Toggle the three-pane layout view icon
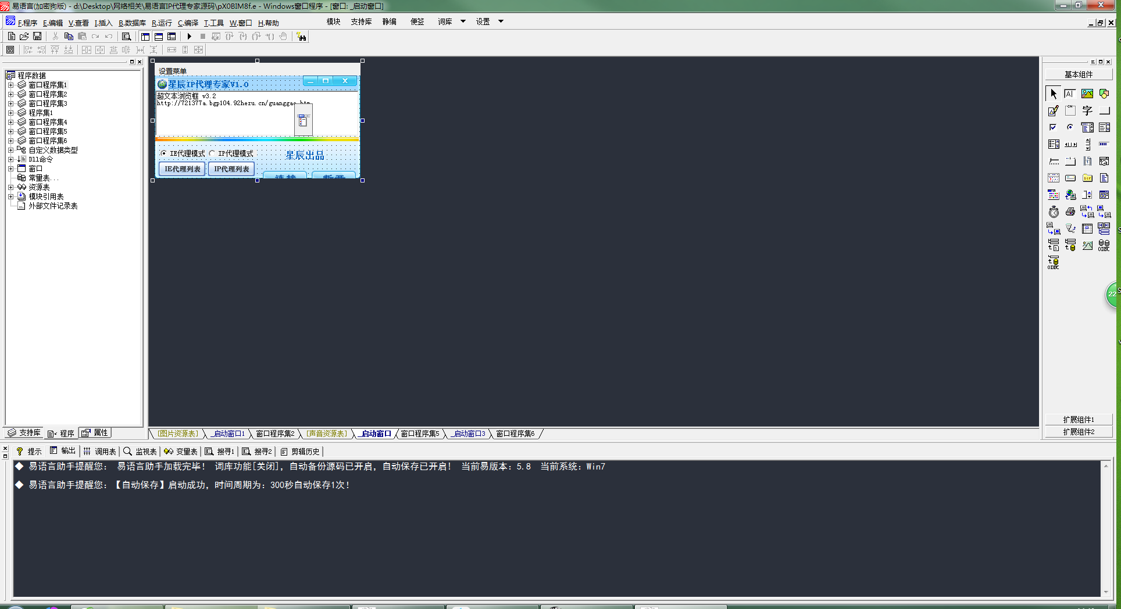 pos(172,36)
